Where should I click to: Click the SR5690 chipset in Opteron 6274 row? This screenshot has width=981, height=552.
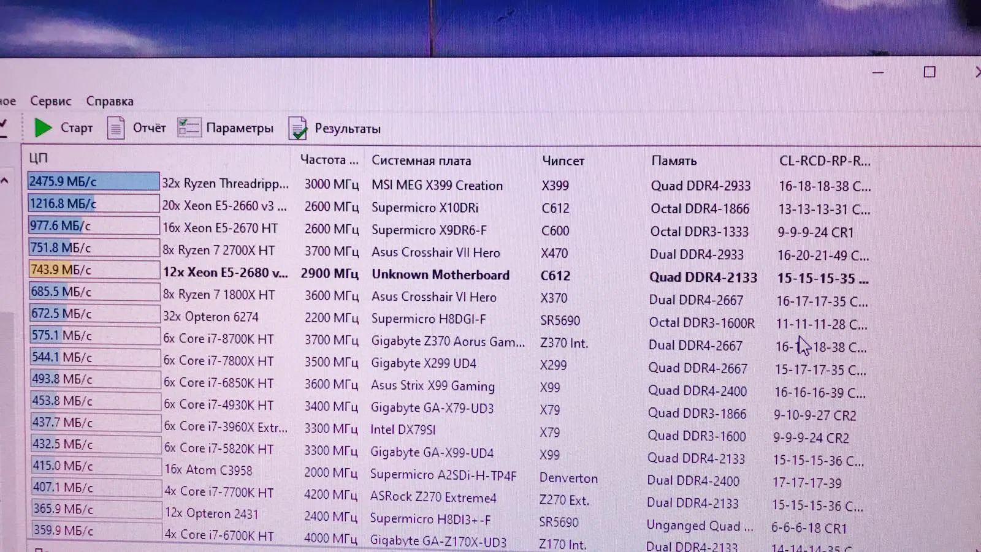pyautogui.click(x=560, y=320)
